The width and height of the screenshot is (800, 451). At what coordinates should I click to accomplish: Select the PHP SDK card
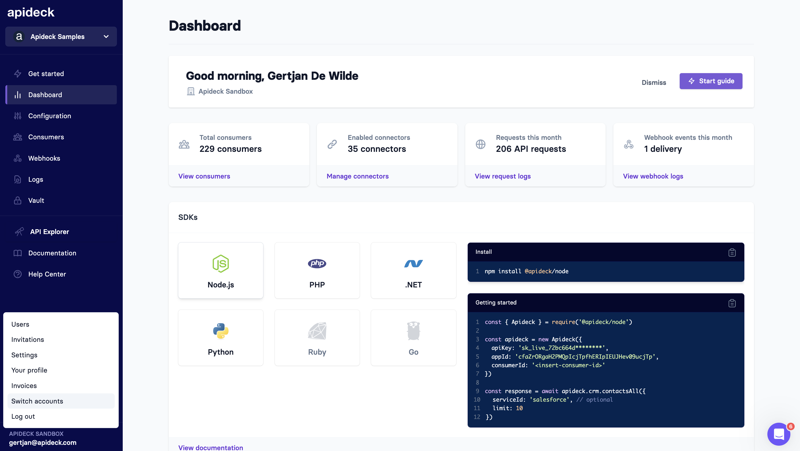pyautogui.click(x=317, y=271)
